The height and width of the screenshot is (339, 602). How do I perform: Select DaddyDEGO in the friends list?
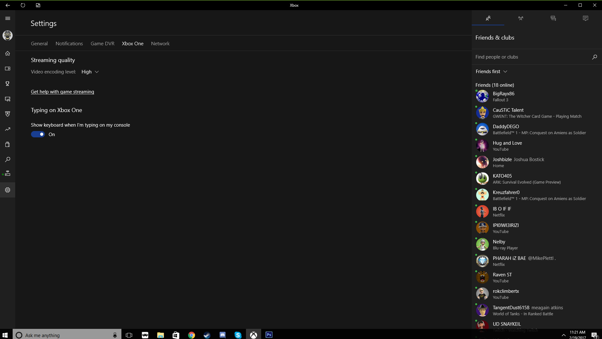click(537, 129)
